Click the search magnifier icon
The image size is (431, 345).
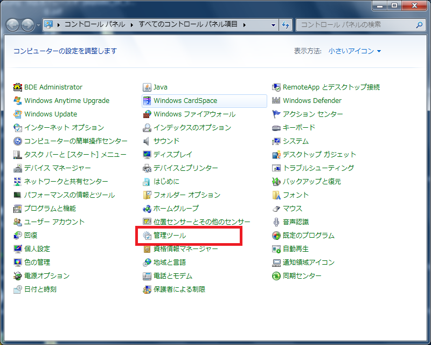[x=419, y=25]
